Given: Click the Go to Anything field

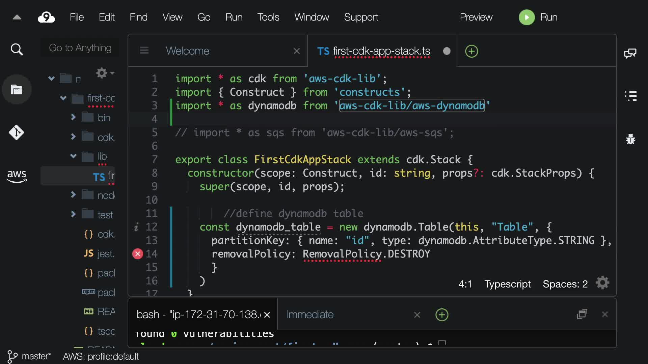Looking at the screenshot, I should click(x=80, y=48).
